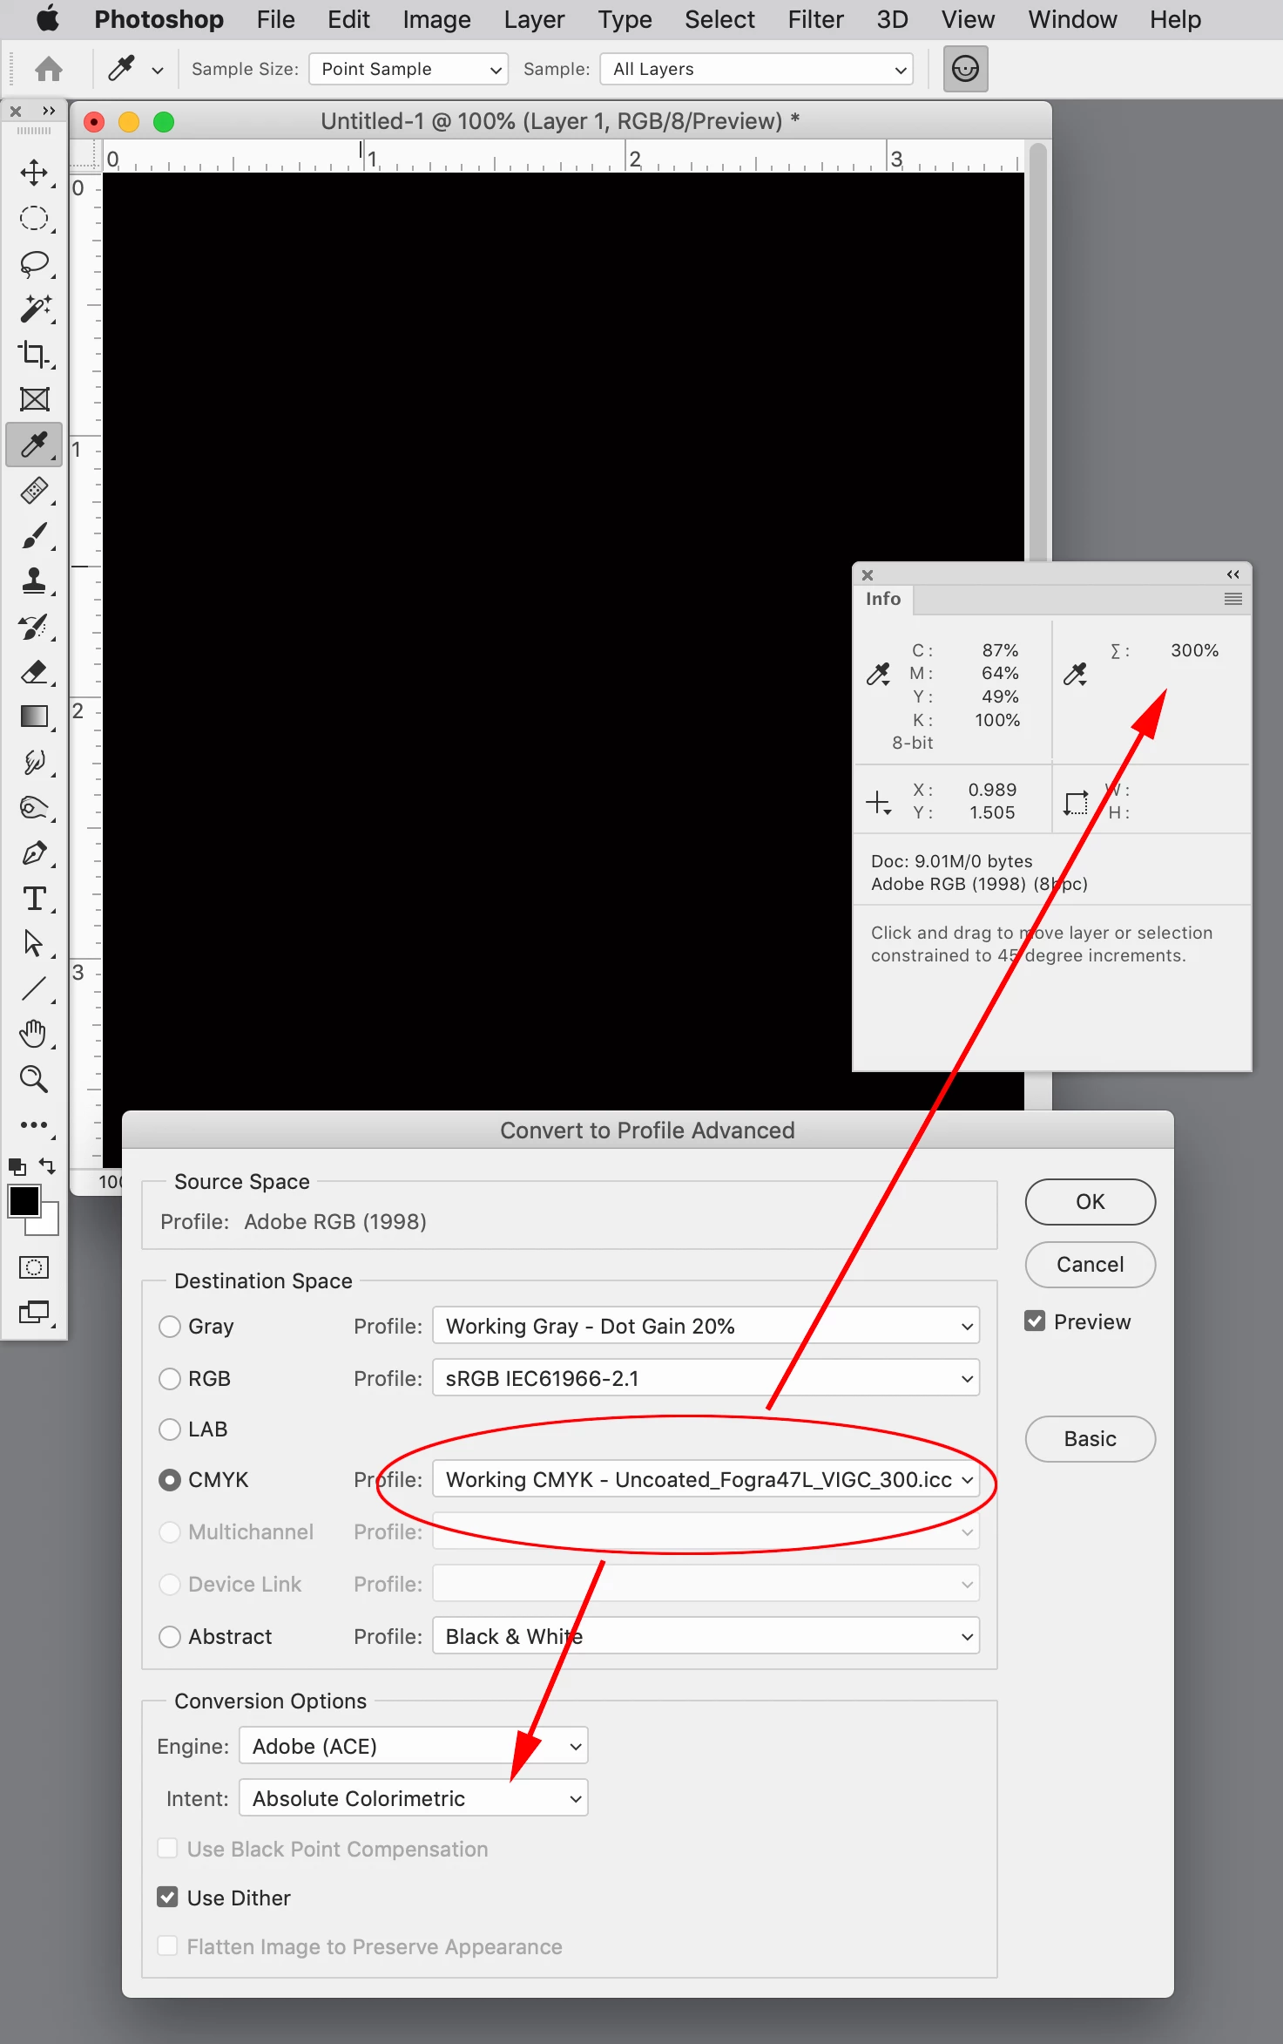Select the Gradient tool
This screenshot has height=2044, width=1283.
click(x=34, y=716)
